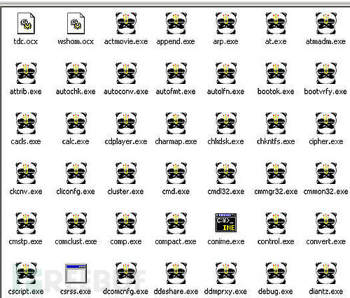
Task: Click the charmap.exe icon
Action: pos(176,123)
